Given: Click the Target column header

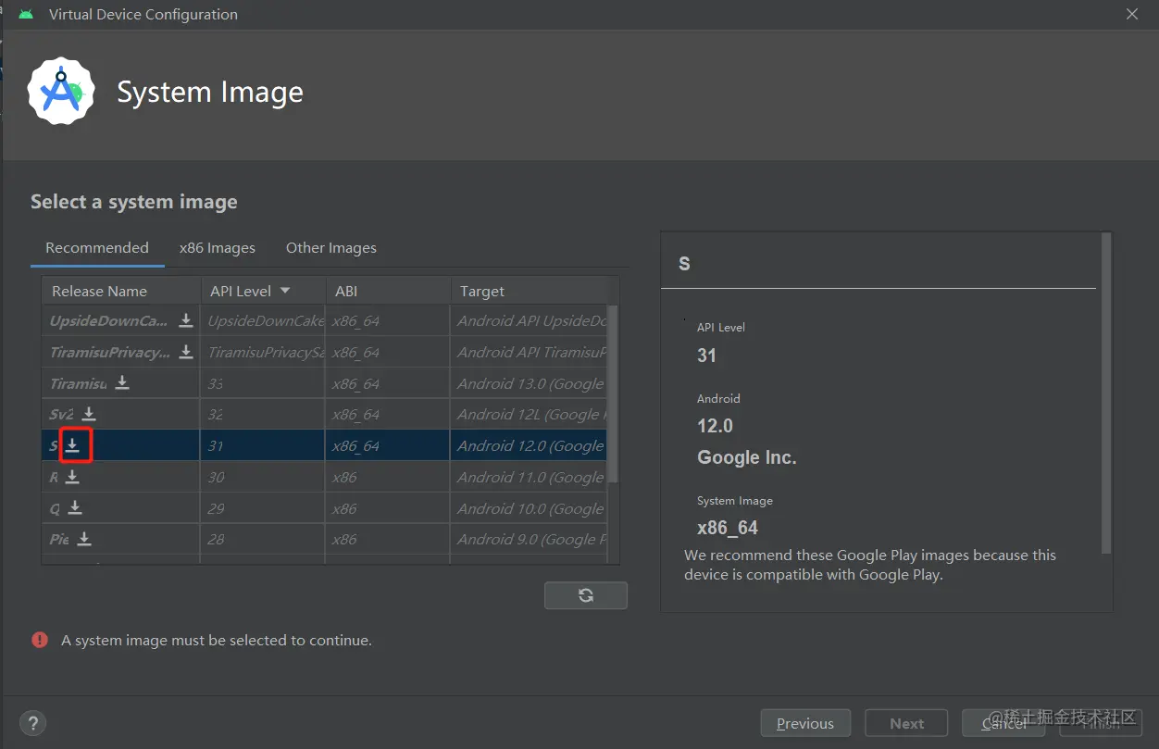Looking at the screenshot, I should point(482,291).
